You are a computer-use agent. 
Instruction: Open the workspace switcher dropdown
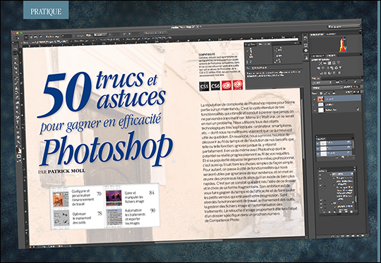[x=344, y=27]
